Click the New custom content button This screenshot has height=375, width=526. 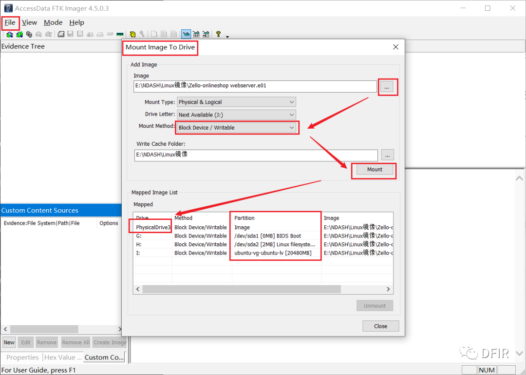point(9,342)
